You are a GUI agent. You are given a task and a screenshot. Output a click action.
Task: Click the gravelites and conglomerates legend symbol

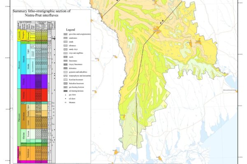coord(65,34)
